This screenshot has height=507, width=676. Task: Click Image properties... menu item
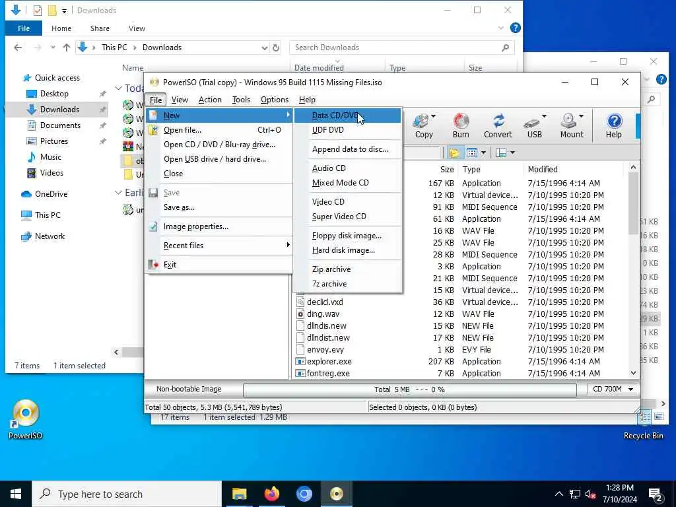(x=219, y=226)
